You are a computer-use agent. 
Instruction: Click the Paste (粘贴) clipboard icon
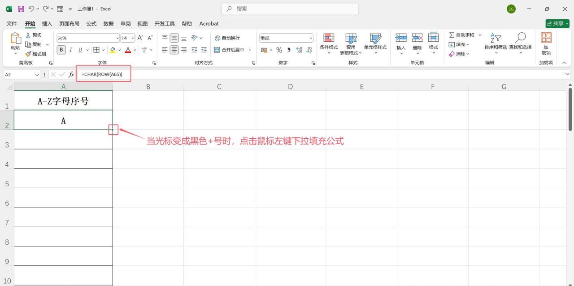pyautogui.click(x=15, y=39)
